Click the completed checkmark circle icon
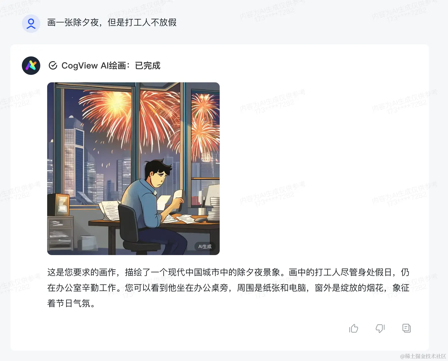Screen dimensions: 448x361 coord(53,66)
